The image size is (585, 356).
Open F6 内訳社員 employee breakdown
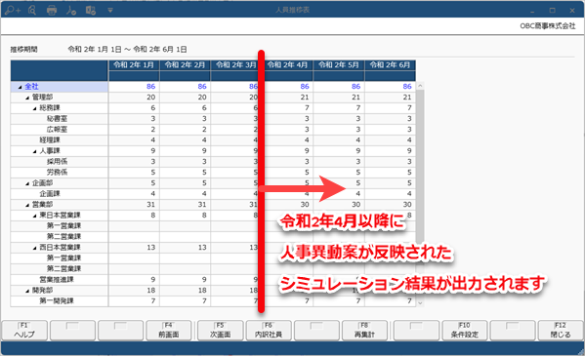click(x=269, y=331)
